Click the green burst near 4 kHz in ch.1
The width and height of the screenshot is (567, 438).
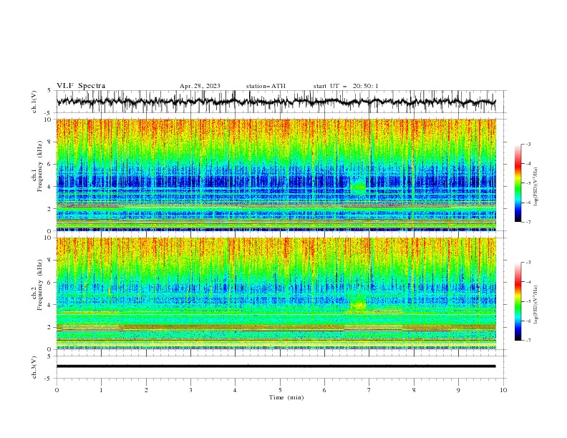tap(359, 186)
